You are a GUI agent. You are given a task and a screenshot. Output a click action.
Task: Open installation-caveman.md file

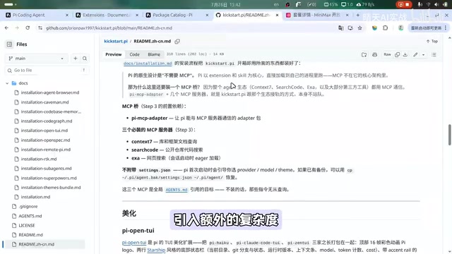[x=44, y=102]
